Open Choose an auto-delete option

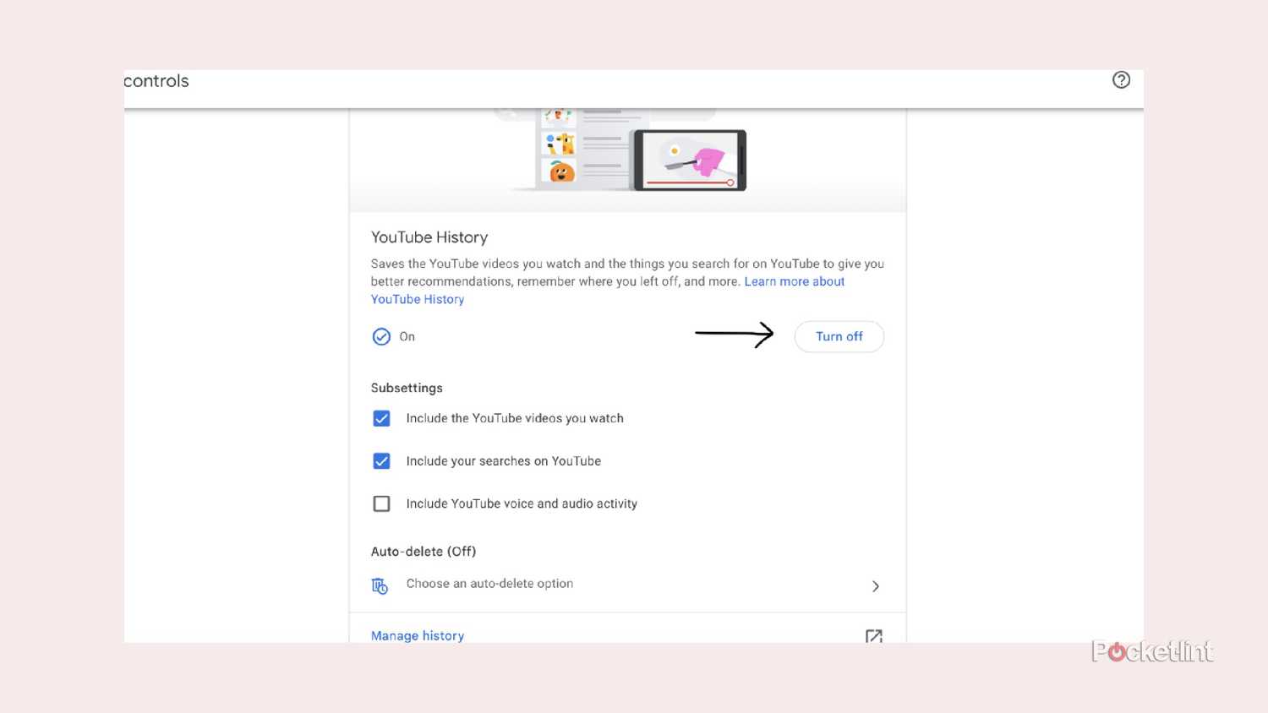489,584
